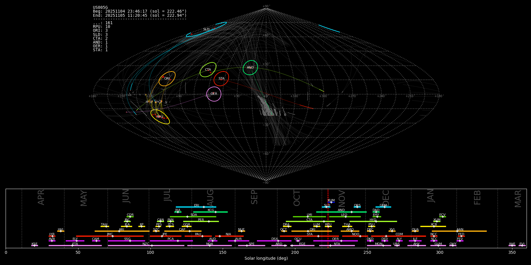531x265 pixels.
Task: Click the AAN orange bar on timeline
Action: click(459, 231)
